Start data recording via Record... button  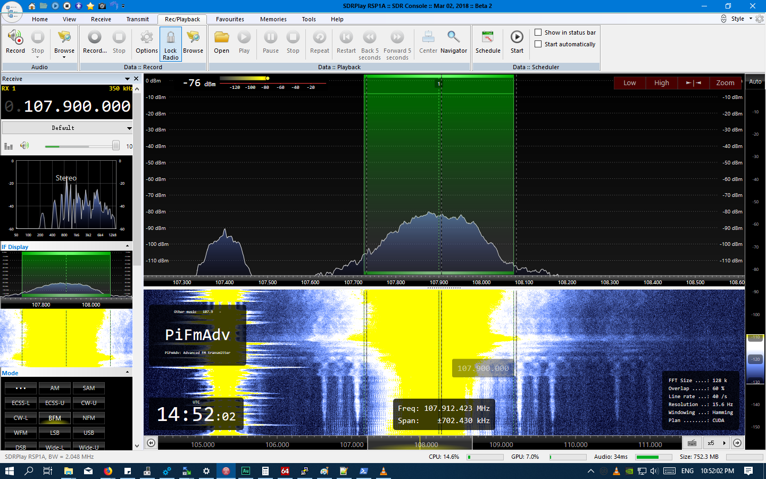(95, 42)
